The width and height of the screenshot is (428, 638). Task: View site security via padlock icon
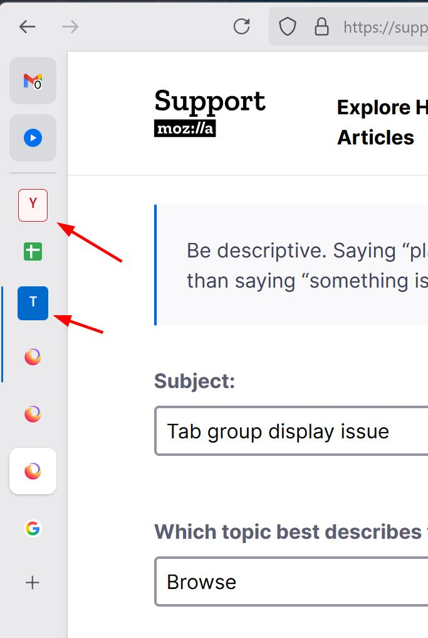click(321, 27)
